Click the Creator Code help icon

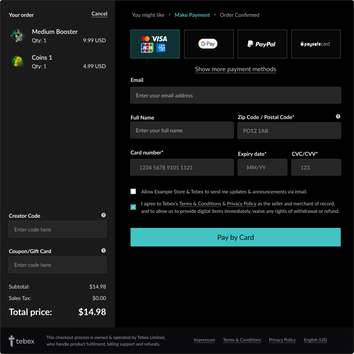104,215
